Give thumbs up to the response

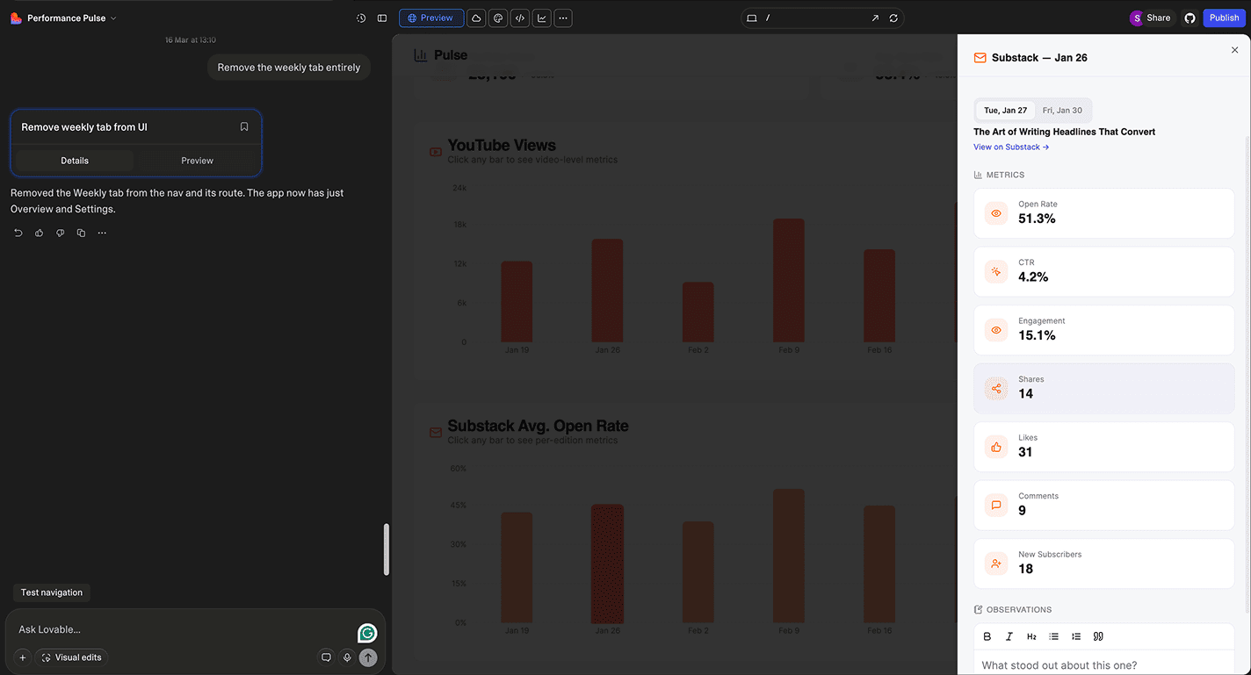(40, 233)
